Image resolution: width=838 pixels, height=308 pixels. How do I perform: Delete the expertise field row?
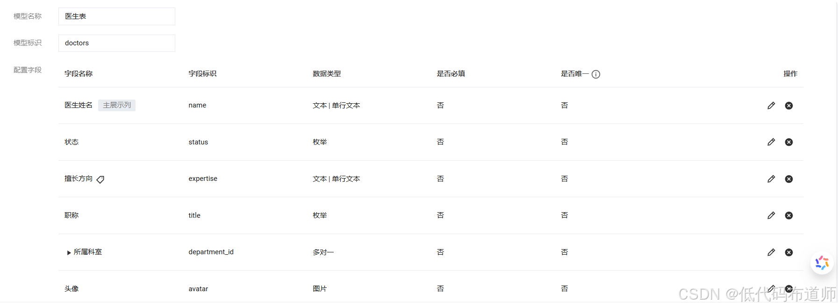tap(789, 179)
